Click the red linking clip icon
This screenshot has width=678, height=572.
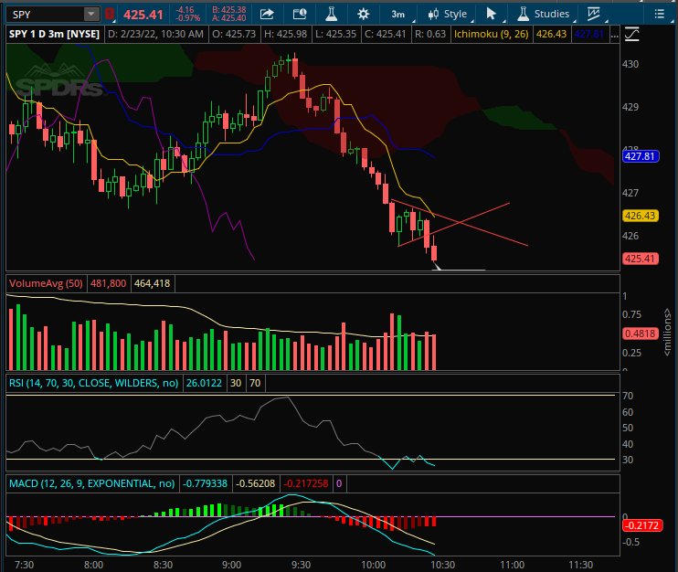110,15
